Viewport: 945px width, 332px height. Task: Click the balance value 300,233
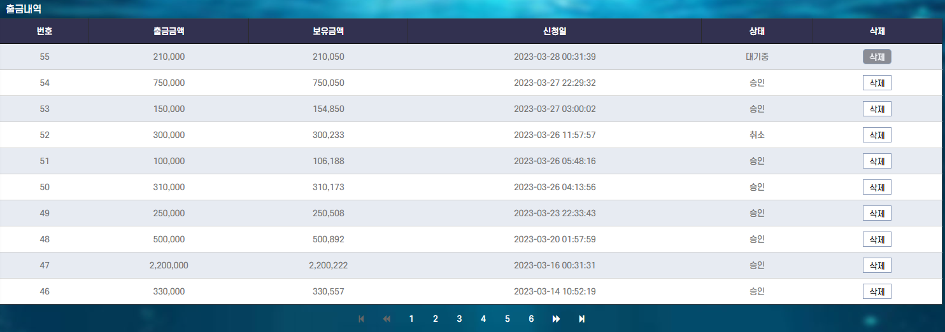(328, 135)
